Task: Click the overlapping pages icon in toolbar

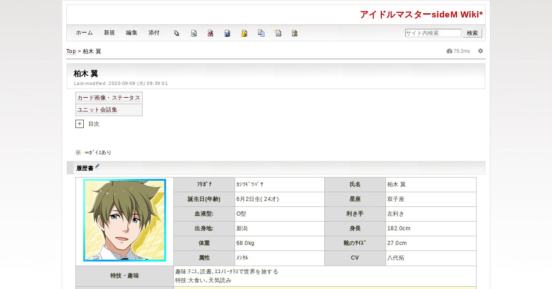Action: (177, 33)
